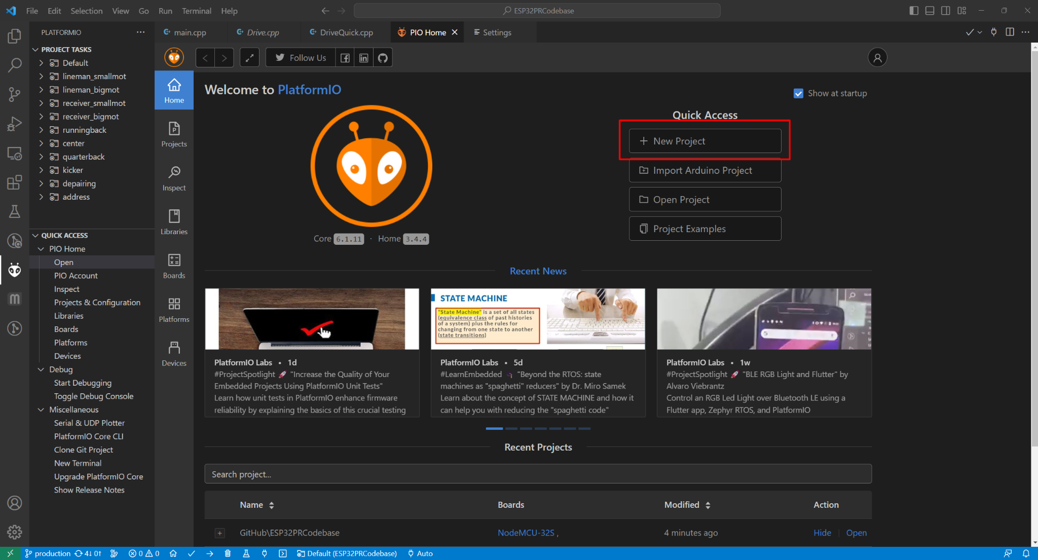Viewport: 1038px width, 560px height.
Task: Click Import Arduino Project button
Action: tap(705, 170)
